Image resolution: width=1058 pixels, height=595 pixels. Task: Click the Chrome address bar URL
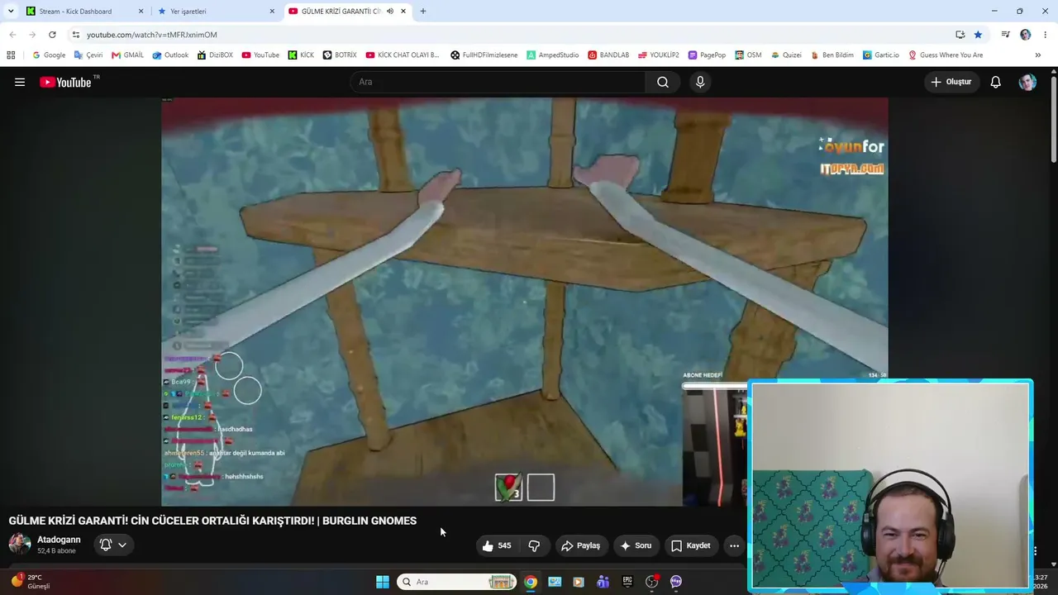point(152,35)
